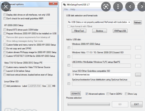Screen dimensions: 145x111
Task: Click the process progress bar
Action: [x=89, y=104]
